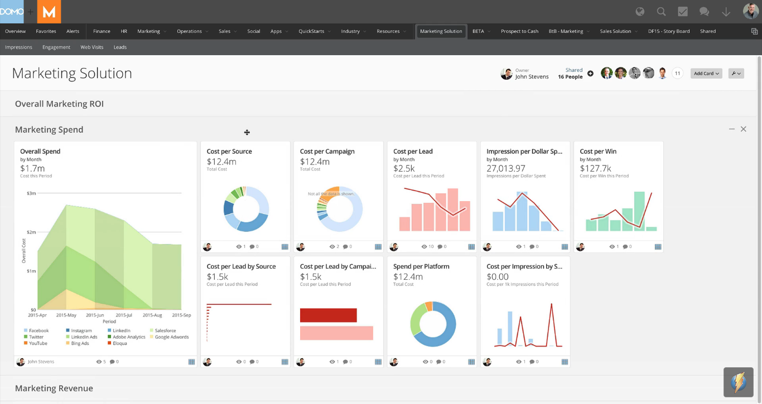Click the DOMO logo
Screen dimensions: 762x404
click(x=12, y=12)
